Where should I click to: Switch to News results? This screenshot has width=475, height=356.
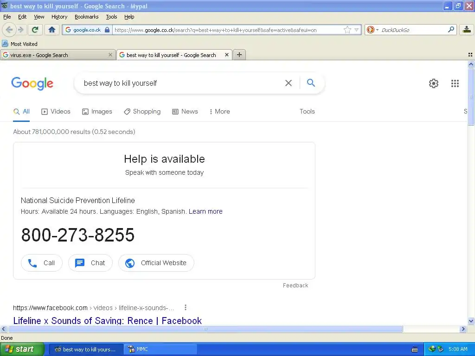click(185, 111)
